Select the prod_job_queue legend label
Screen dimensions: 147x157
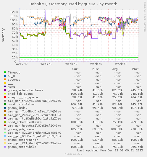click(20, 94)
